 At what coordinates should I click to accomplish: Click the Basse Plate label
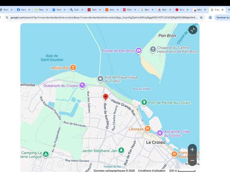pyautogui.click(x=142, y=89)
